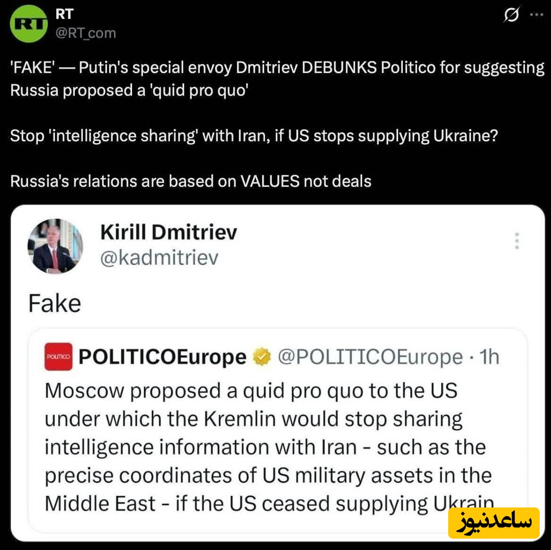Open the @kadmitriev handle

pos(159,257)
